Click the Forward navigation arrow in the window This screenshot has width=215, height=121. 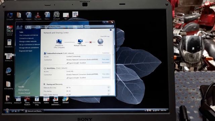(21, 27)
